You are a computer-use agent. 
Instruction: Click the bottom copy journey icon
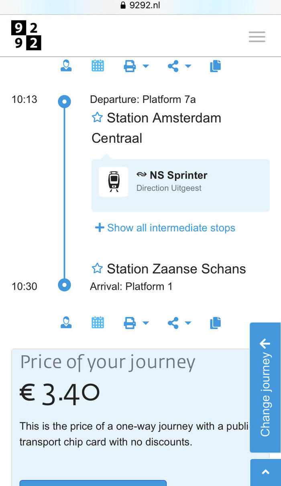pyautogui.click(x=216, y=323)
